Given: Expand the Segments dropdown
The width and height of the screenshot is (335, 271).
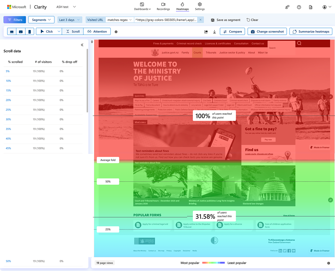Looking at the screenshot, I should (x=41, y=20).
